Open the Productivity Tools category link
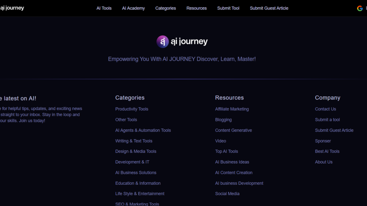This screenshot has height=206, width=367. (131, 109)
